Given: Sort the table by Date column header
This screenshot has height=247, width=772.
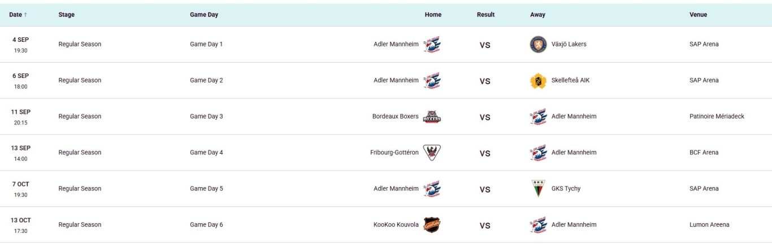Looking at the screenshot, I should pyautogui.click(x=18, y=15).
